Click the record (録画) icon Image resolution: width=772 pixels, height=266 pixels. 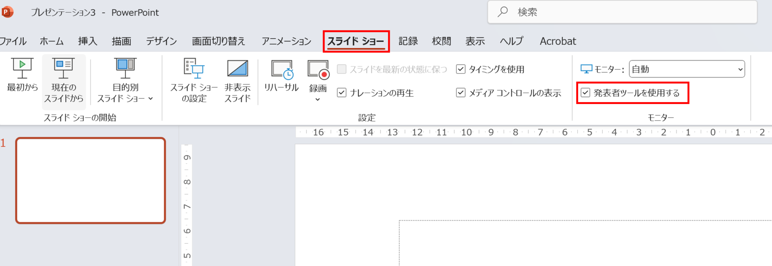click(x=318, y=70)
